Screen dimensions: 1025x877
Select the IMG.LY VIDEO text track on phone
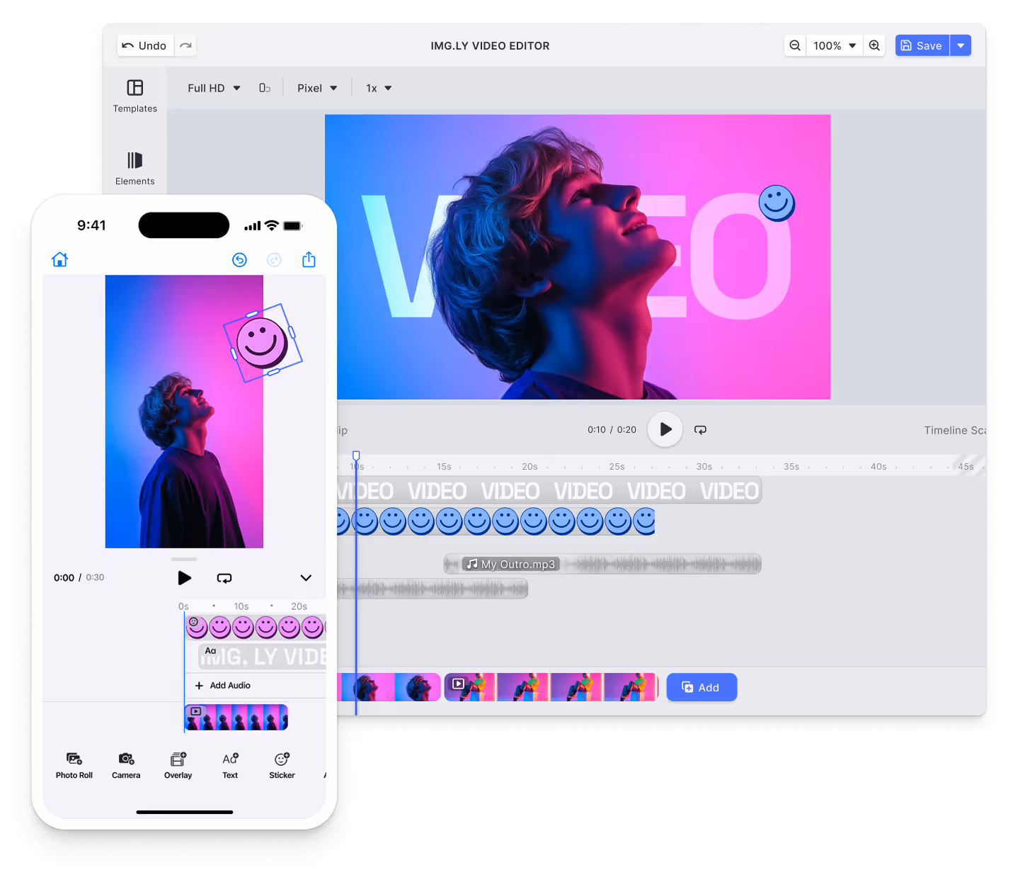tap(263, 657)
